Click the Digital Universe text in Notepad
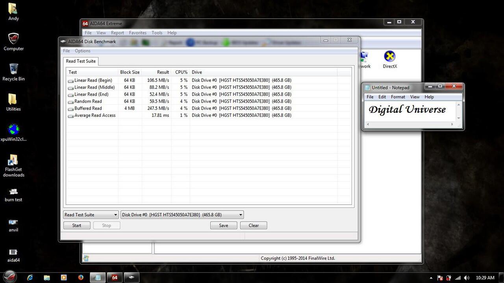 (407, 109)
